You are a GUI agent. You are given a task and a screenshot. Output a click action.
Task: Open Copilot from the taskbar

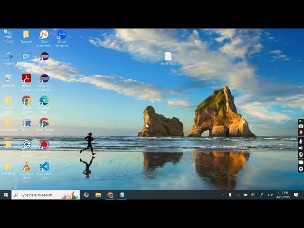[x=86, y=195]
